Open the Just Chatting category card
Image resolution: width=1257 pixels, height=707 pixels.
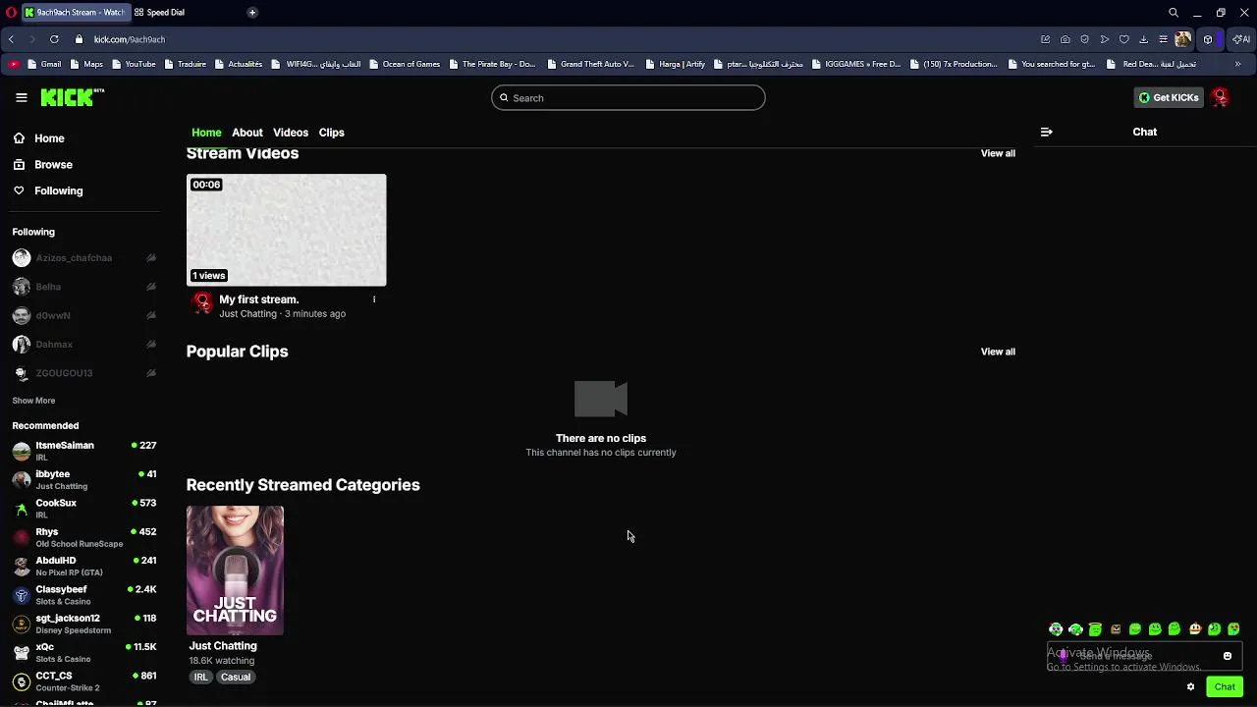click(x=235, y=571)
